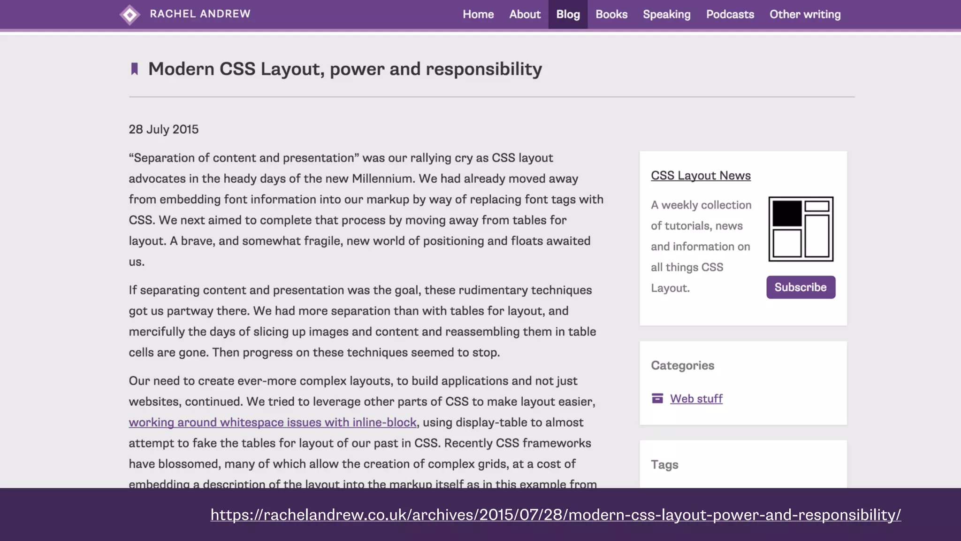Viewport: 961px width, 541px height.
Task: Open the Podcasts page
Action: (x=730, y=15)
